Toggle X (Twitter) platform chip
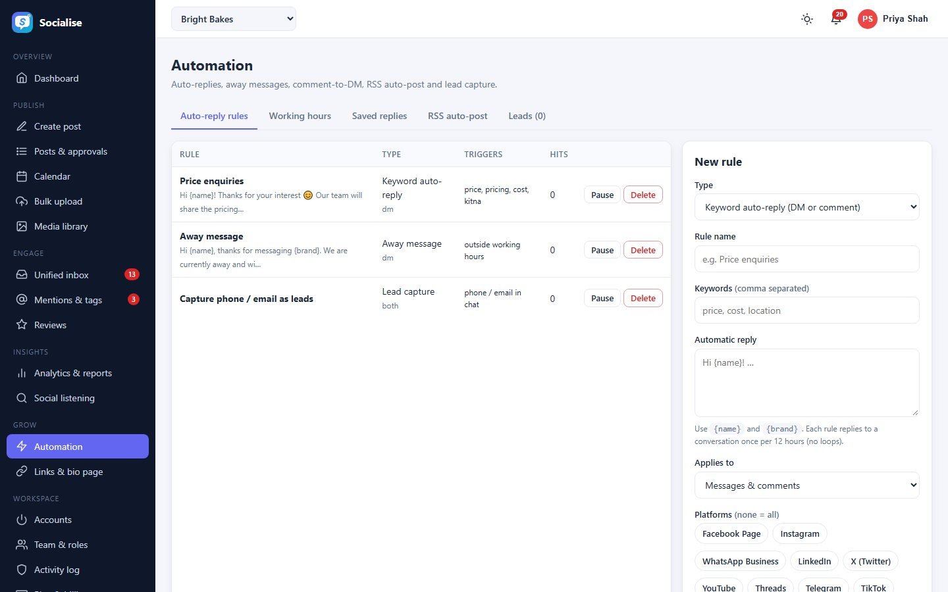 pyautogui.click(x=870, y=561)
